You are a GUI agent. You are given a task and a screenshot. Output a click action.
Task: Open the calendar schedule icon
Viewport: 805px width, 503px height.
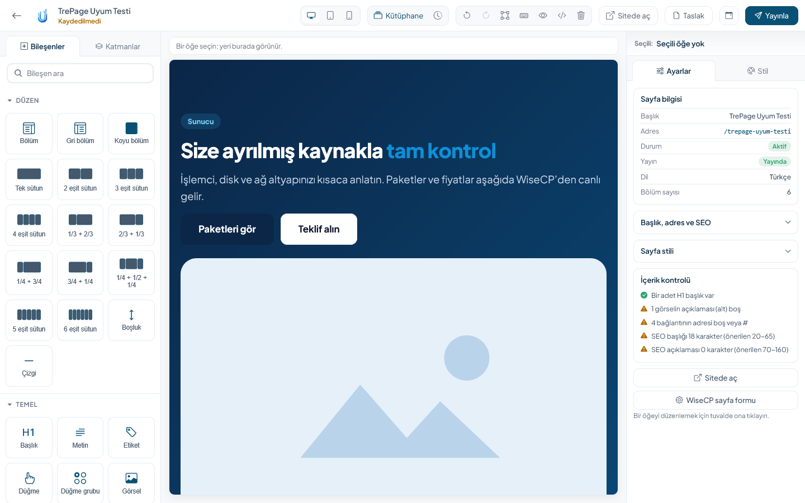pyautogui.click(x=729, y=16)
